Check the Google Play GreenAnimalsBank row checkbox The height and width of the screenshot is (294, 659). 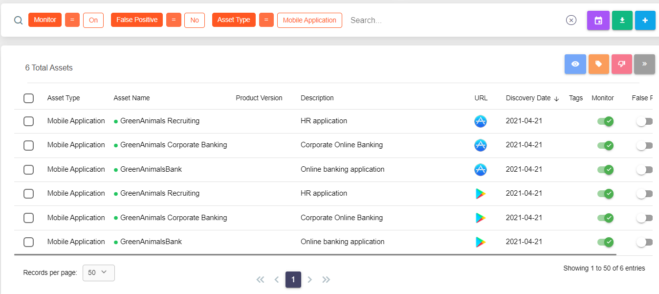click(x=29, y=242)
